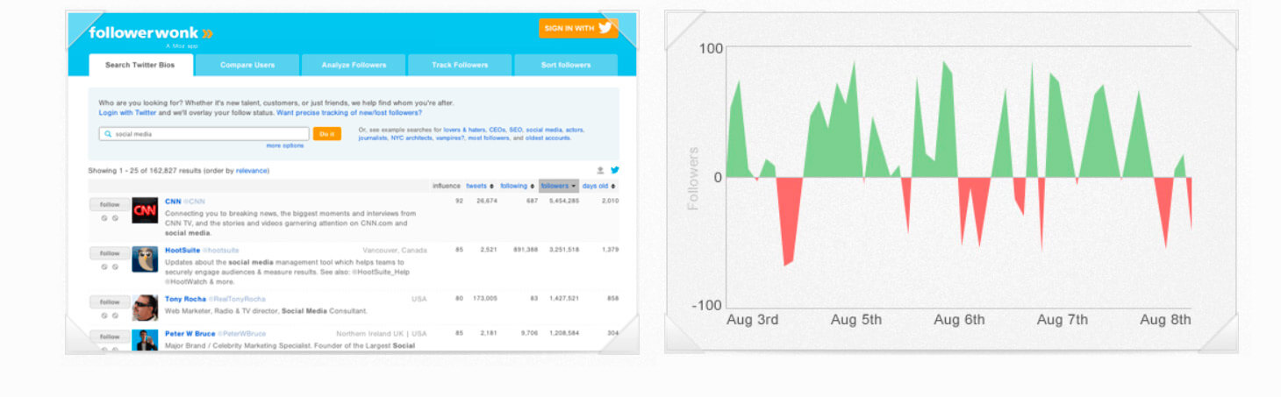
Task: Expand more options under search box
Action: pyautogui.click(x=285, y=145)
